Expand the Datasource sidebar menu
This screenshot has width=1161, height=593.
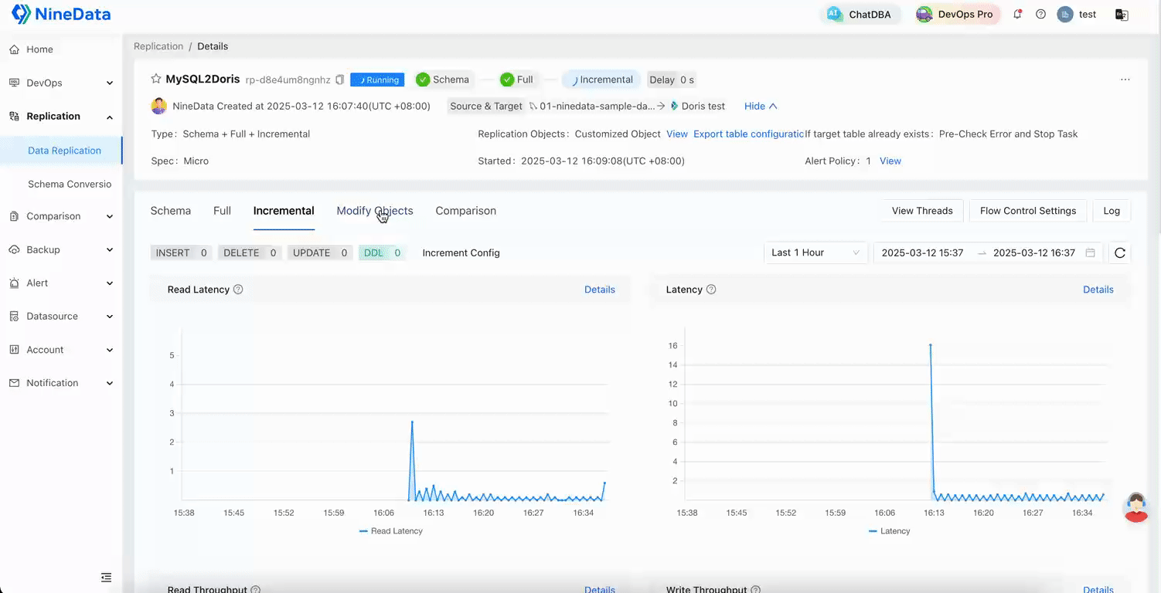[x=61, y=316]
